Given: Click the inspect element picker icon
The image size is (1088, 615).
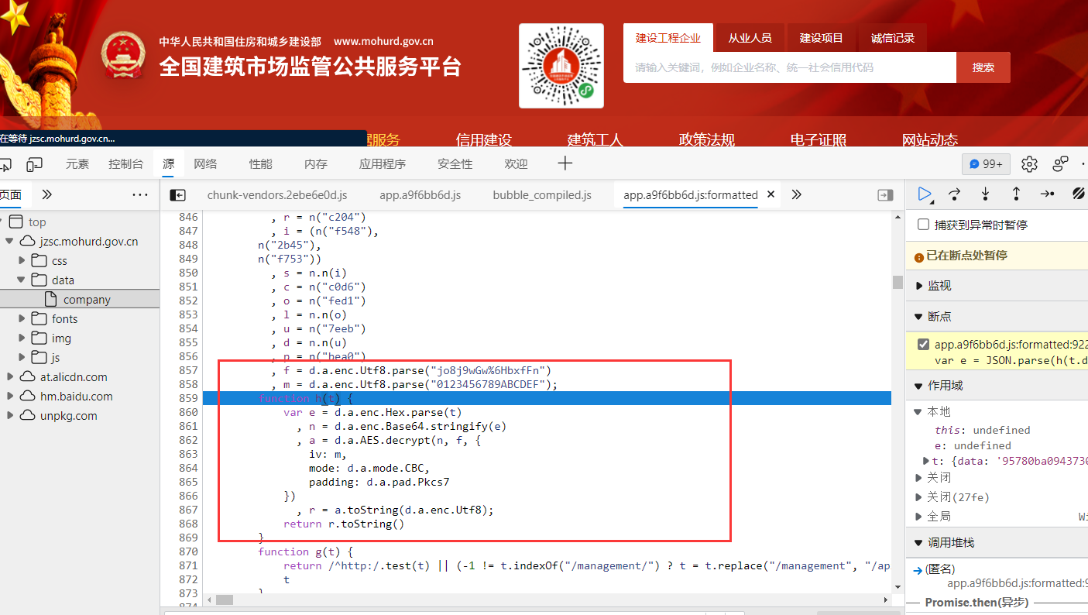Looking at the screenshot, I should tap(4, 164).
